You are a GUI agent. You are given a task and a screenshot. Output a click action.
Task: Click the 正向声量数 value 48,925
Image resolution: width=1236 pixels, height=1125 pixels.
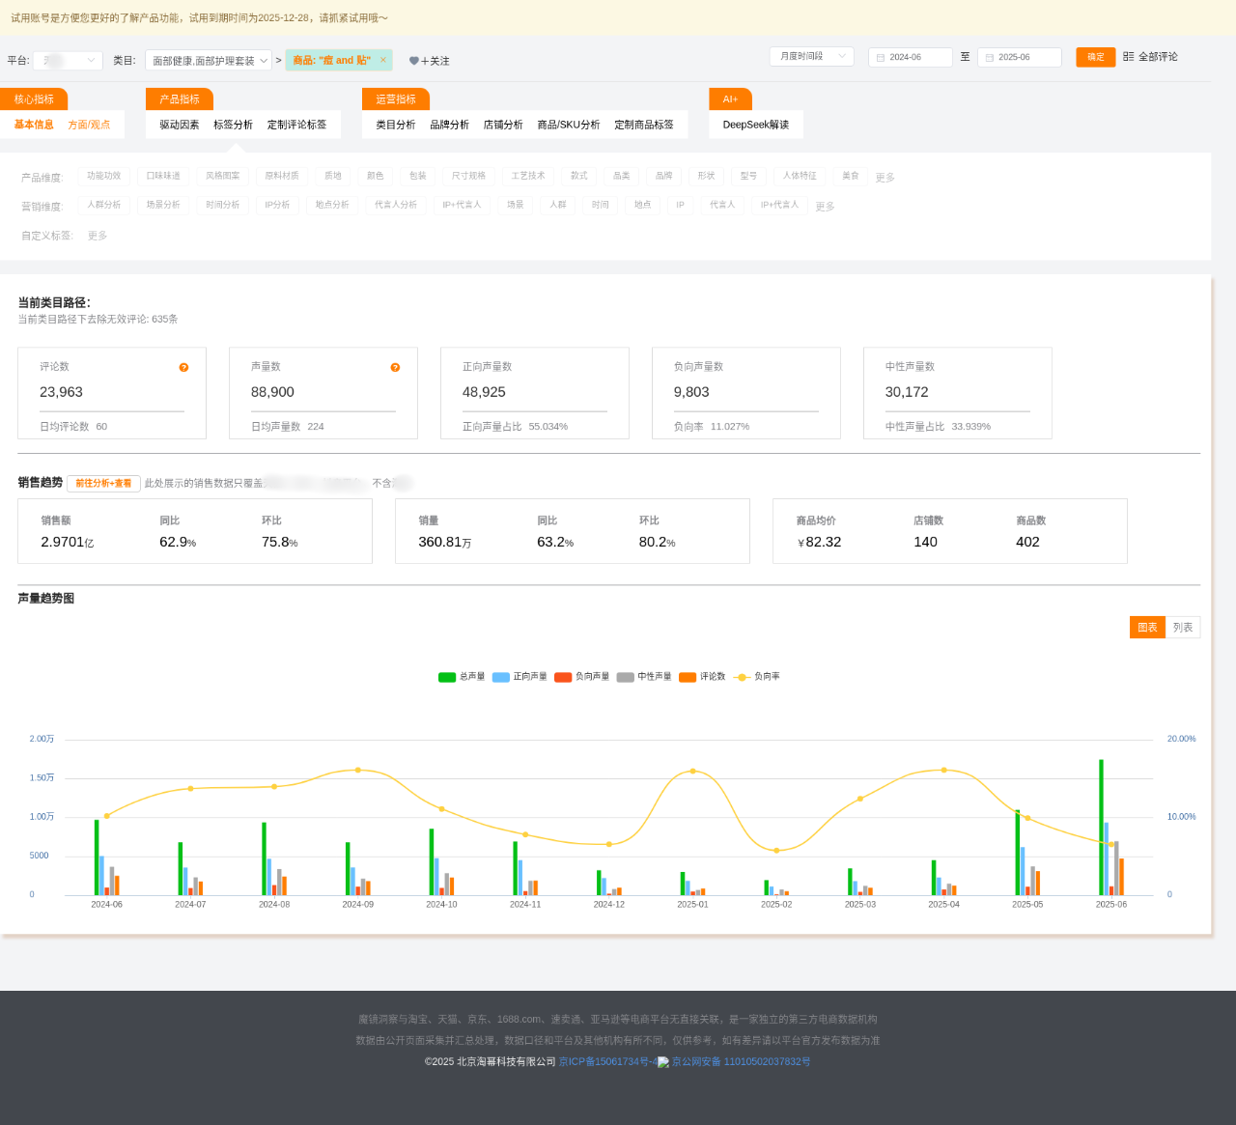pyautogui.click(x=485, y=392)
